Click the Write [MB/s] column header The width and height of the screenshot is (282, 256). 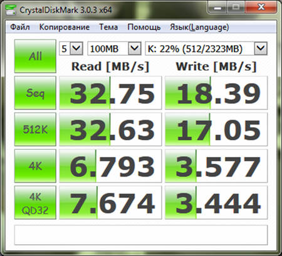pos(216,67)
